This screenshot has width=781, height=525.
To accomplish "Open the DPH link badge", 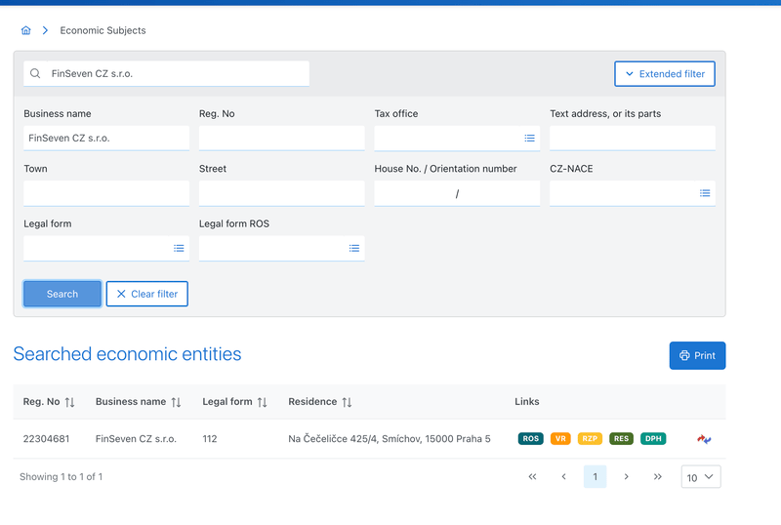I will (653, 438).
